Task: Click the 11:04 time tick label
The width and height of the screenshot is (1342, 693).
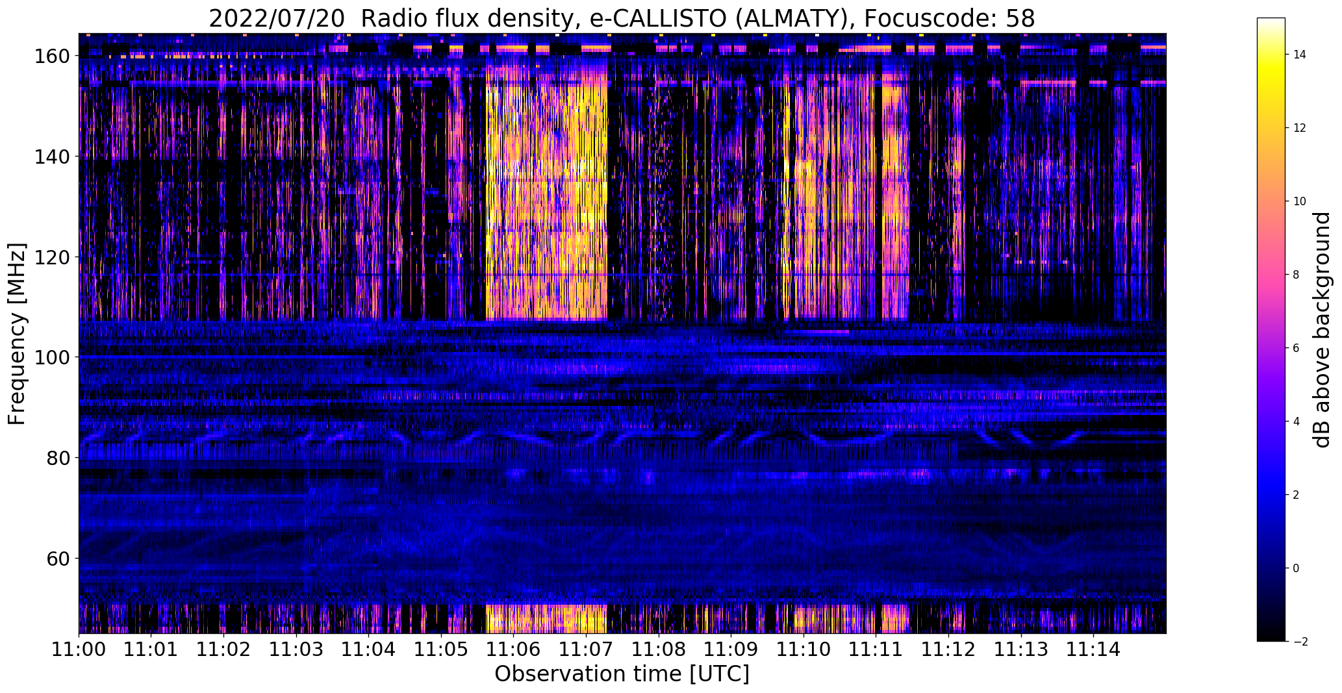Action: (369, 649)
